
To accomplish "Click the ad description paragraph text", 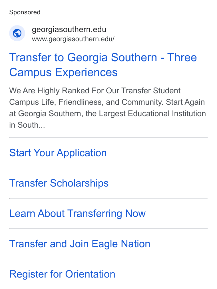I will [107, 108].
